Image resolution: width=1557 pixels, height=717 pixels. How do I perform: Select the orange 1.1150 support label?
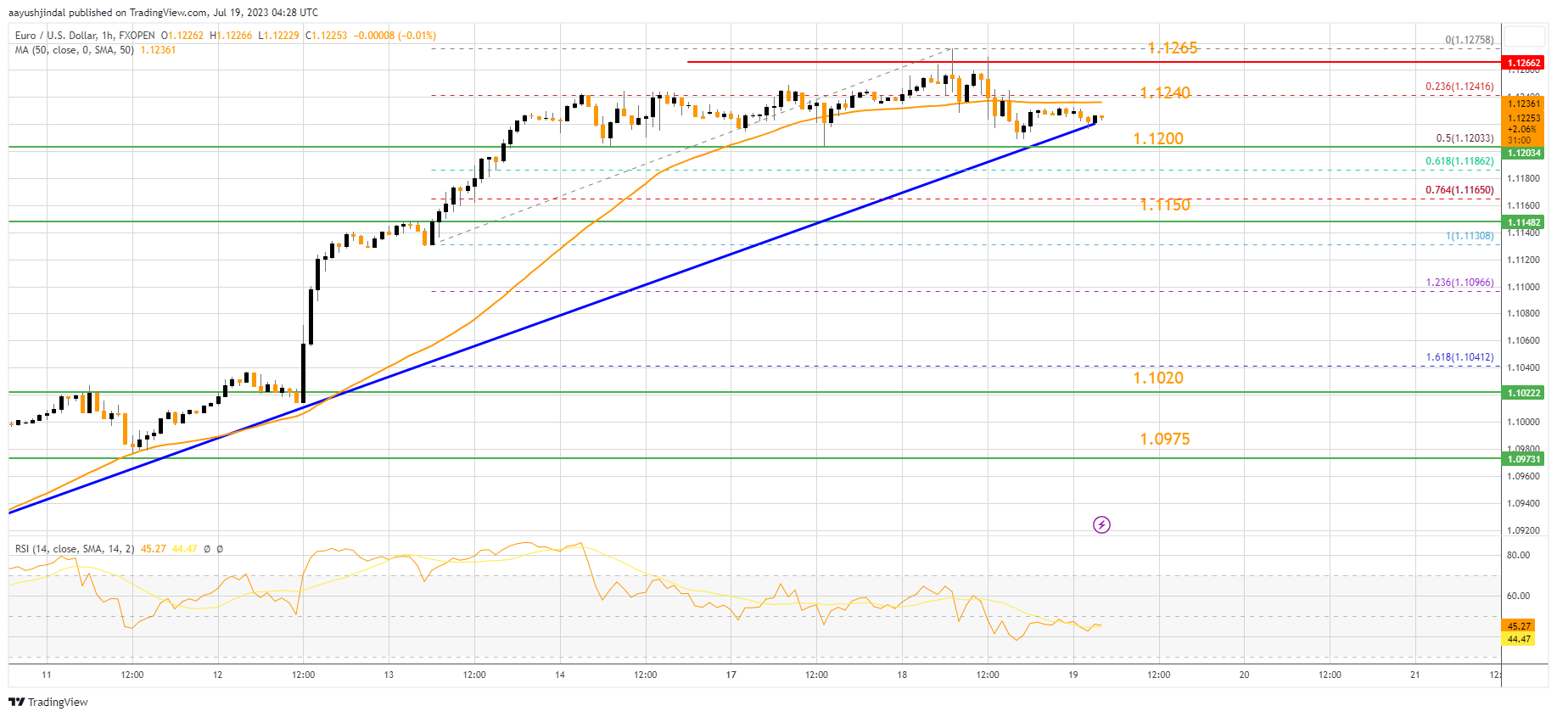(x=1165, y=204)
